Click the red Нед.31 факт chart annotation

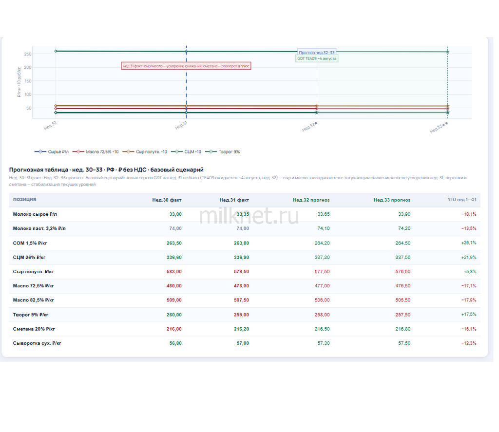[x=186, y=66]
